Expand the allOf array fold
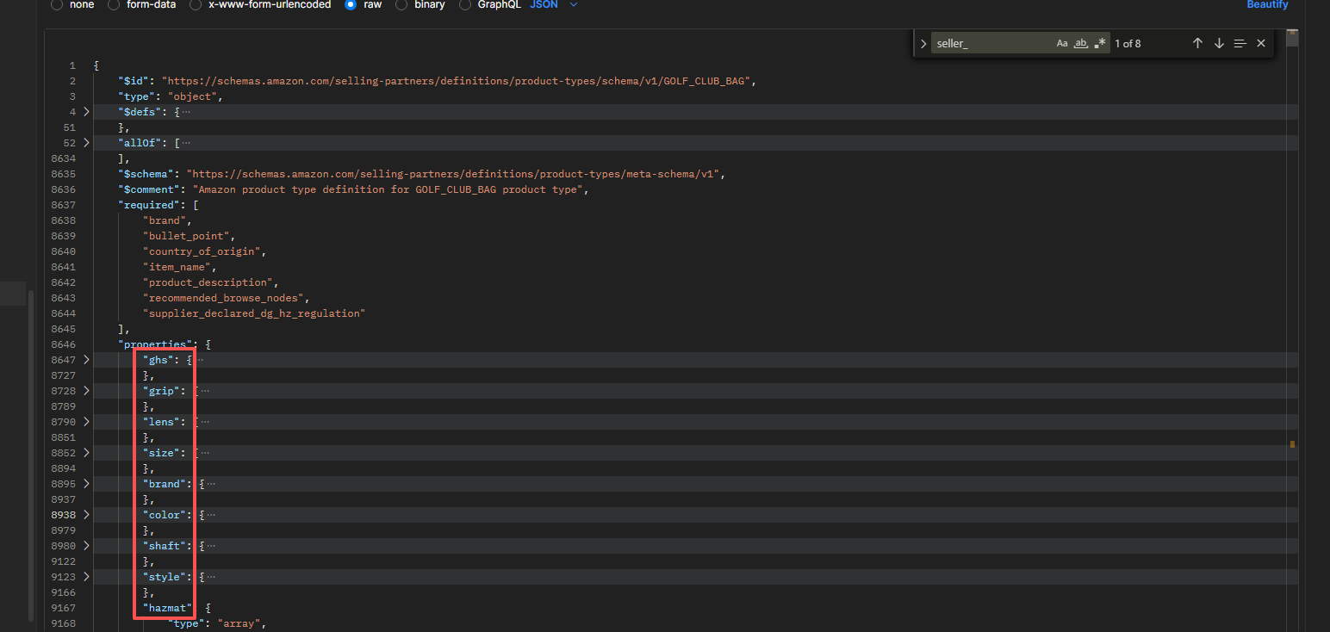Screen dimensions: 1330x632 86,143
